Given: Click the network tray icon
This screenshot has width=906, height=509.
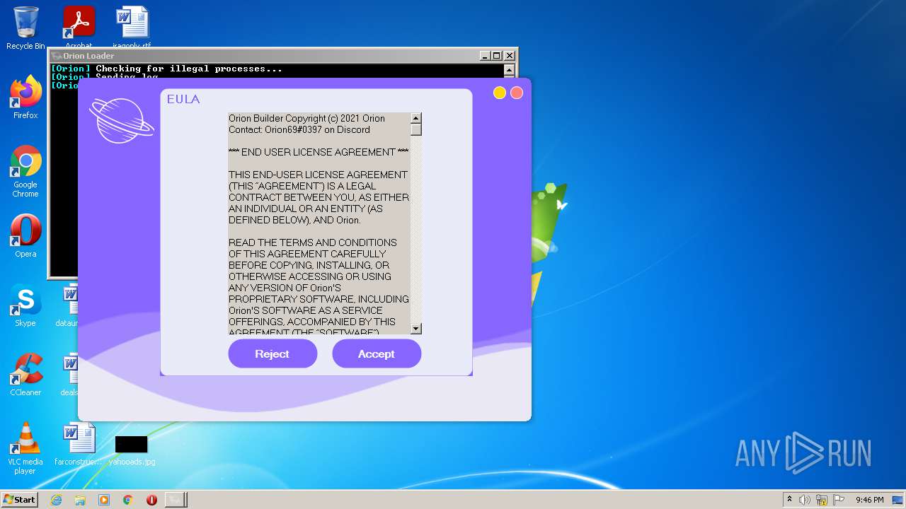Looking at the screenshot, I should coord(822,500).
